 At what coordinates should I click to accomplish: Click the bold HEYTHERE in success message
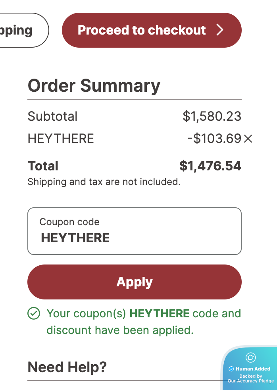[x=160, y=313]
